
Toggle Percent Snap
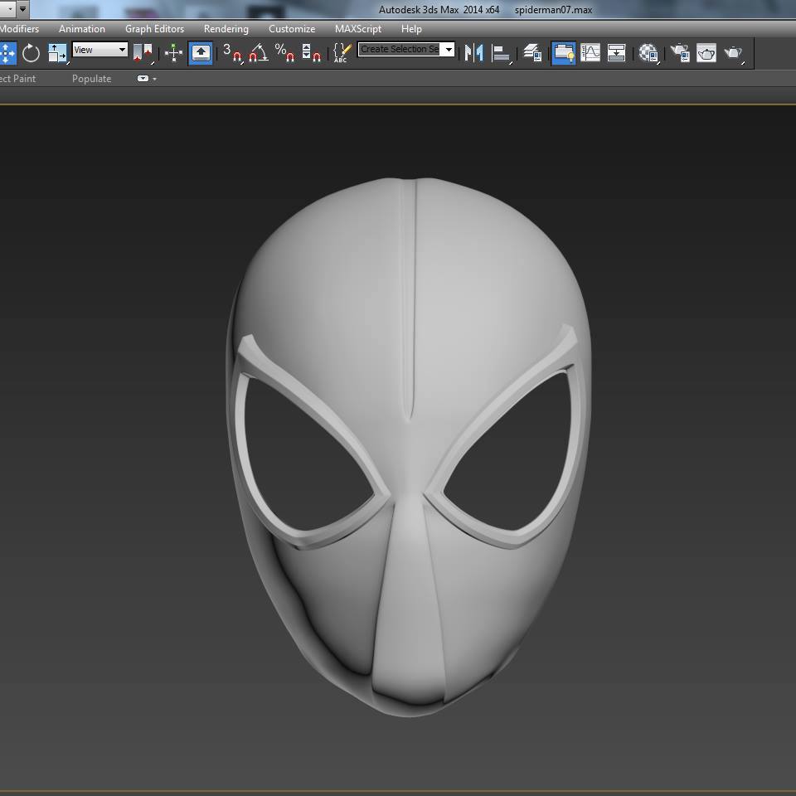pyautogui.click(x=284, y=53)
